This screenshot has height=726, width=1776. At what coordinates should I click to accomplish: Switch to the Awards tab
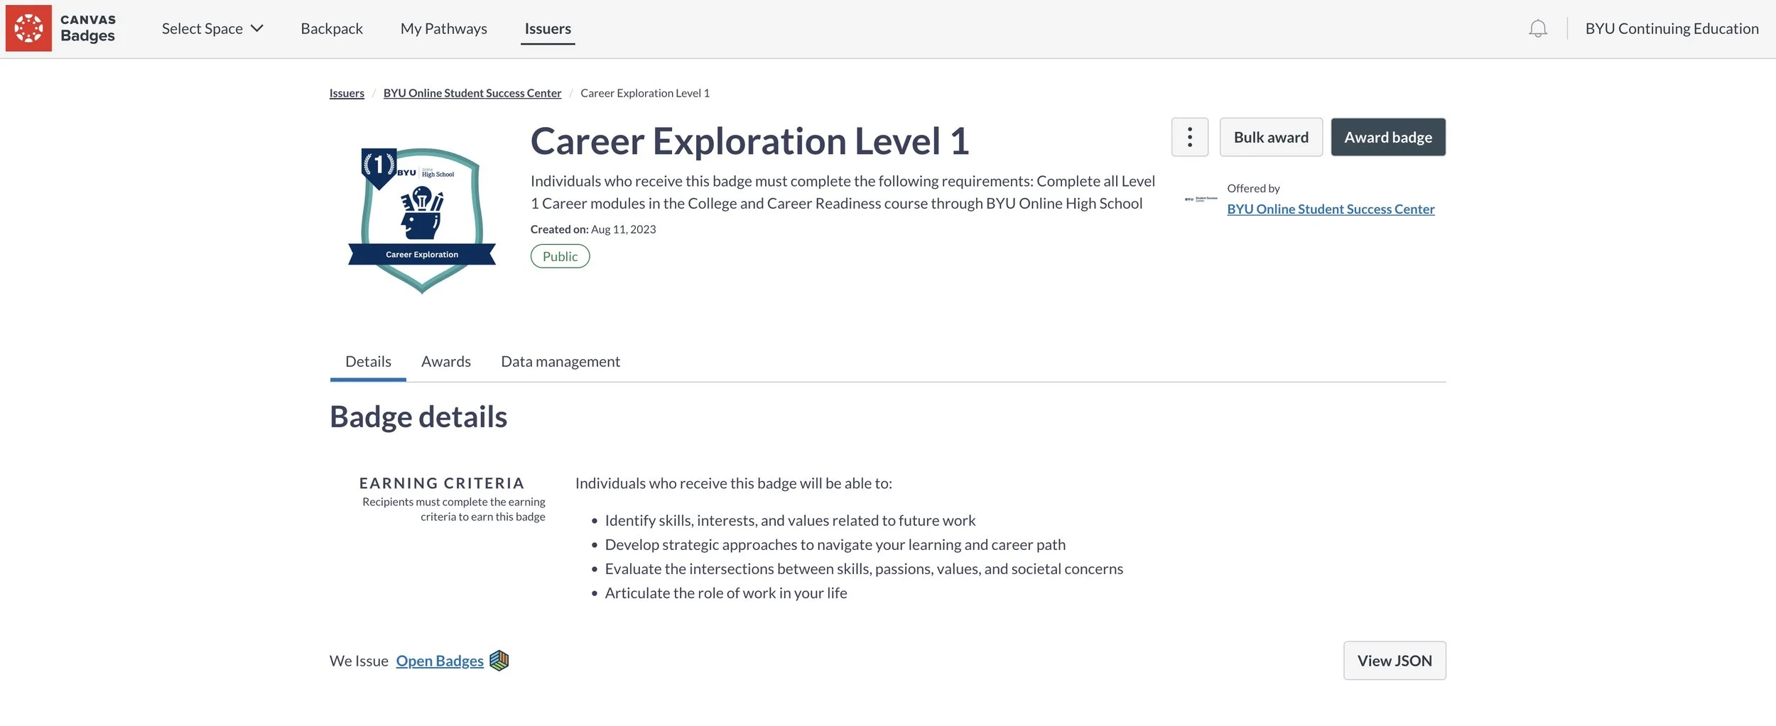[446, 362]
